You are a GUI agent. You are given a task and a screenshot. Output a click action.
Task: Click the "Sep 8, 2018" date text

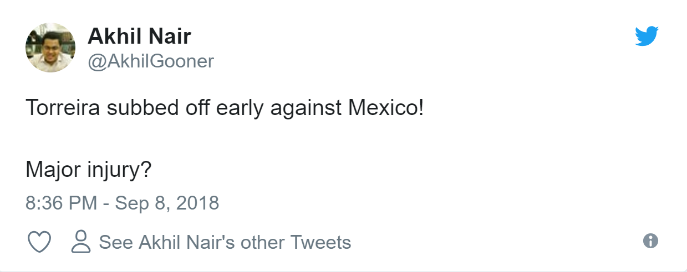pos(167,203)
